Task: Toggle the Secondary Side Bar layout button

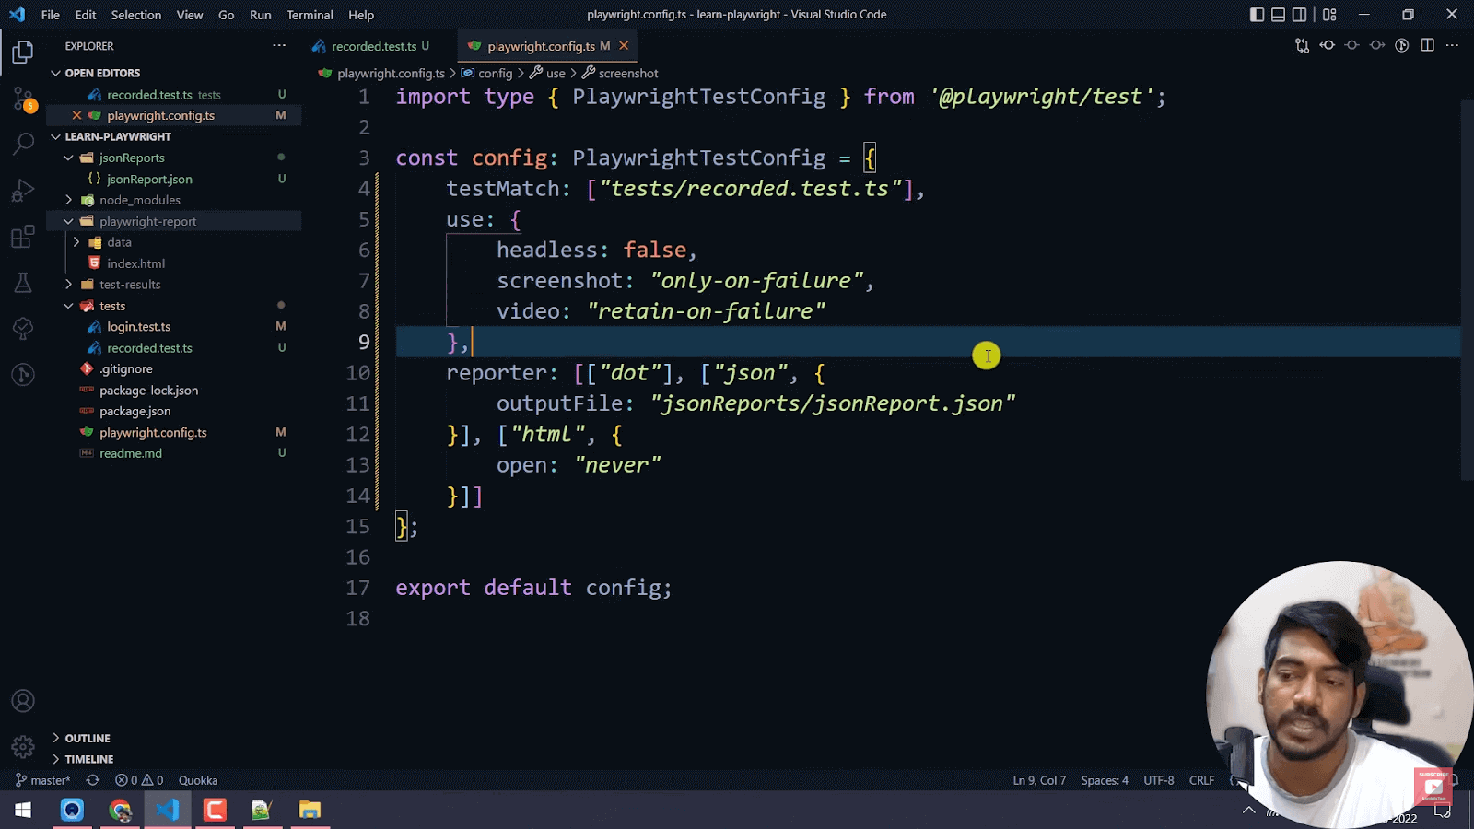Action: pyautogui.click(x=1299, y=15)
